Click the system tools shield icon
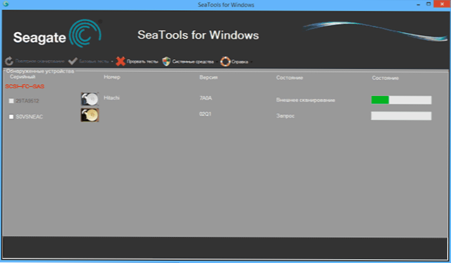The height and width of the screenshot is (263, 451). (167, 61)
